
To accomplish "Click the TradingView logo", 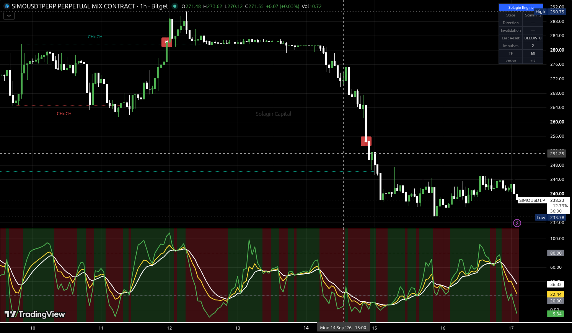I will tap(35, 314).
